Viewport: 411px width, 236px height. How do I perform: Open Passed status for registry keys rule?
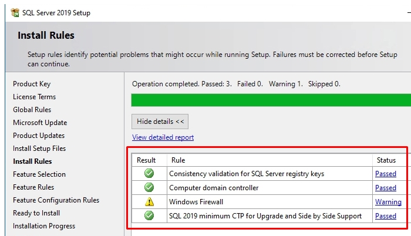pos(386,174)
